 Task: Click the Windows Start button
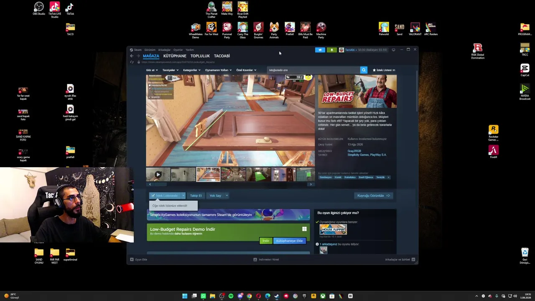point(185,296)
